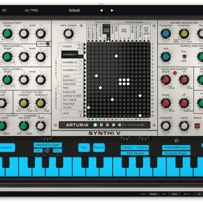This screenshot has width=203, height=203.
Task: Click the trapezoid source row label
Action: (69, 92)
